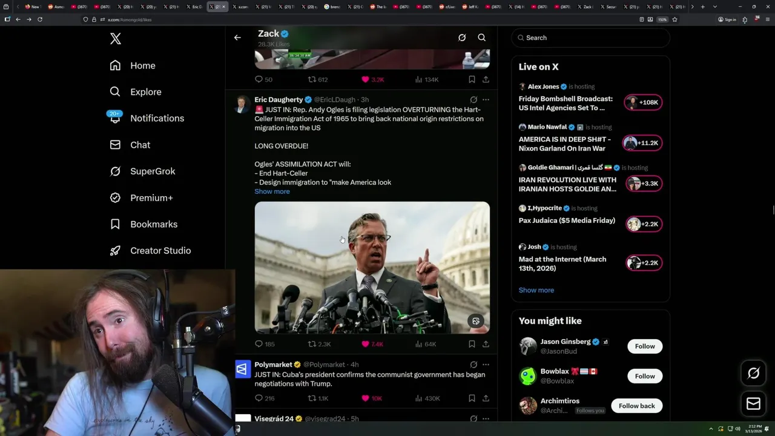Click the X logo in the sidebar

116,39
